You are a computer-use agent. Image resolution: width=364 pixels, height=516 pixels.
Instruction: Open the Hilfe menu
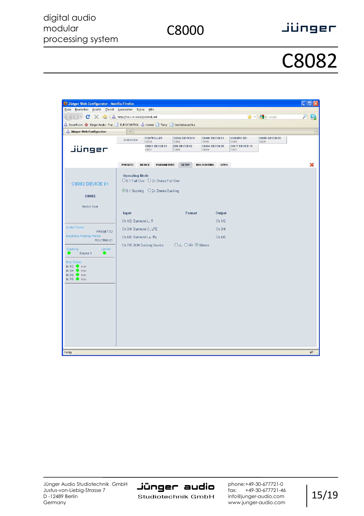pyautogui.click(x=151, y=109)
